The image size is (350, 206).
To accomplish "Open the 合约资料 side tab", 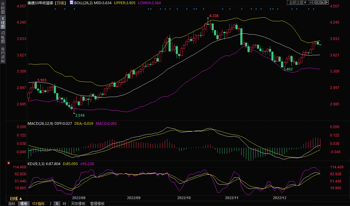I will click(3, 55).
